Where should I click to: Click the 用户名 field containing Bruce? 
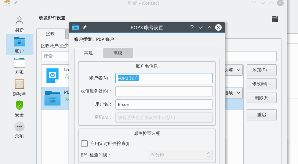(164, 104)
